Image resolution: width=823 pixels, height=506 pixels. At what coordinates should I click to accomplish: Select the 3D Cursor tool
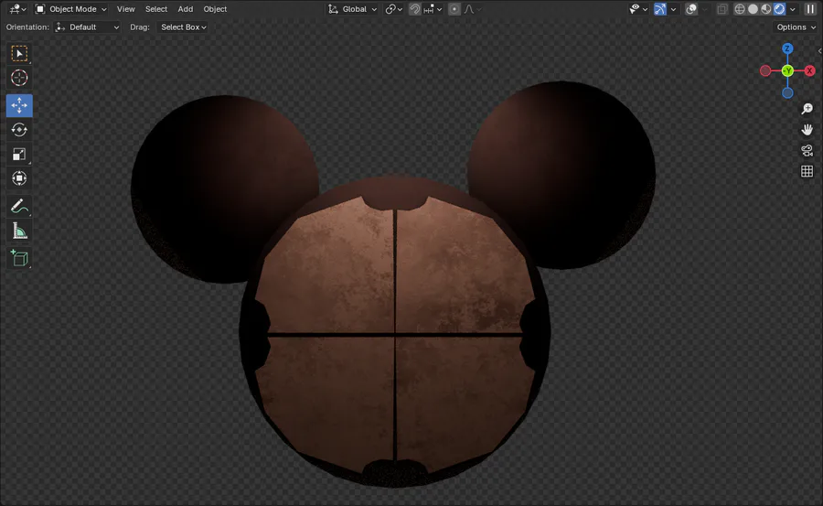coord(19,78)
